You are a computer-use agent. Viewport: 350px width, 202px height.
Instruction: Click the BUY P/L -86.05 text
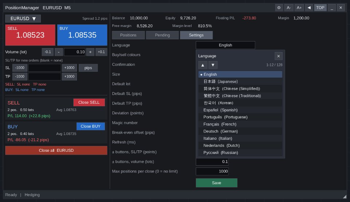[x=28, y=140]
